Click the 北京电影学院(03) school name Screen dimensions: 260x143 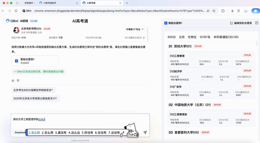[31, 29]
